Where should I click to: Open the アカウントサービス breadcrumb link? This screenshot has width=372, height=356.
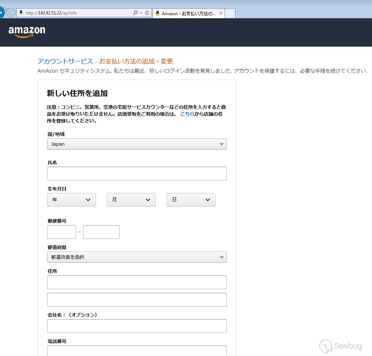[65, 61]
